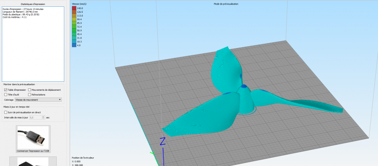The height and width of the screenshot is (166, 378).
Task: Click the update interval stepper arrows
Action: click(43, 117)
